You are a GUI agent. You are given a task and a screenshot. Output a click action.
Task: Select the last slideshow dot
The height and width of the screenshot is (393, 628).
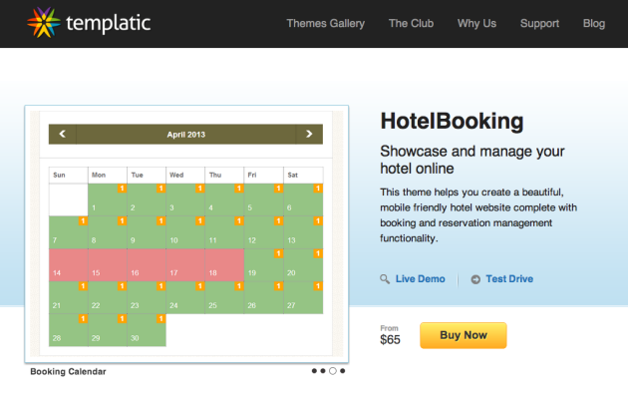tap(343, 371)
